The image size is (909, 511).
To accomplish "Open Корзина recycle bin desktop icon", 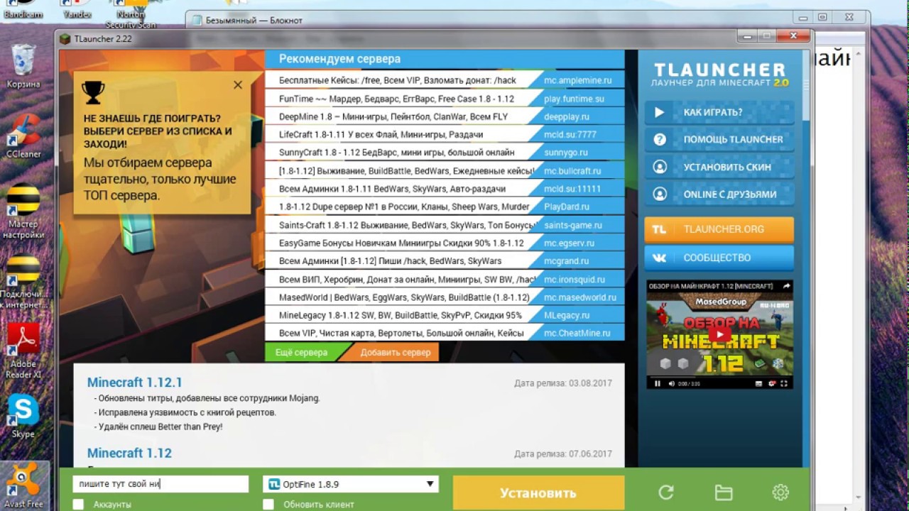I will point(23,66).
